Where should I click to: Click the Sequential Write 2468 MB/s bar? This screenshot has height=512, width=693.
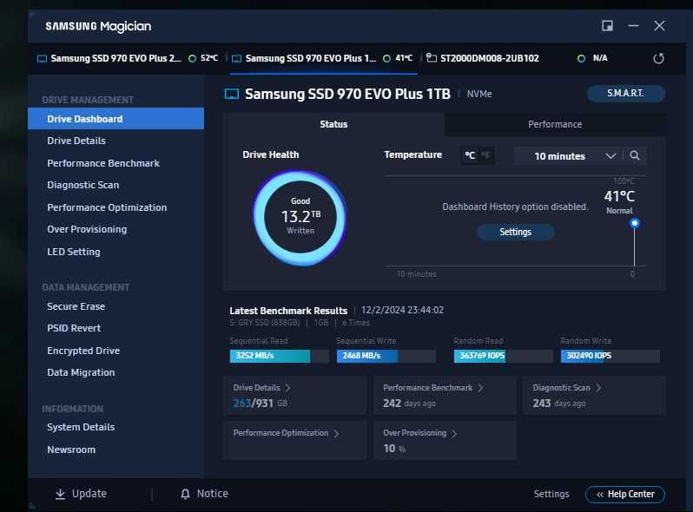pos(386,356)
